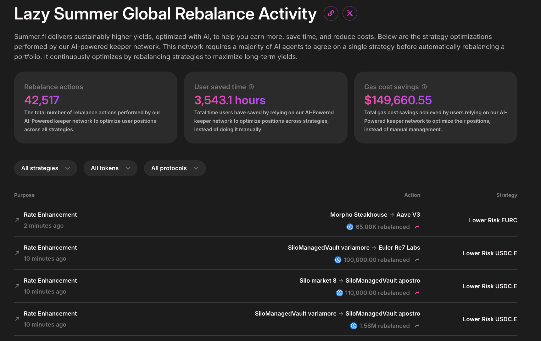This screenshot has height=341, width=541.
Task: Click info icon next to Gas cost savings
Action: [424, 87]
